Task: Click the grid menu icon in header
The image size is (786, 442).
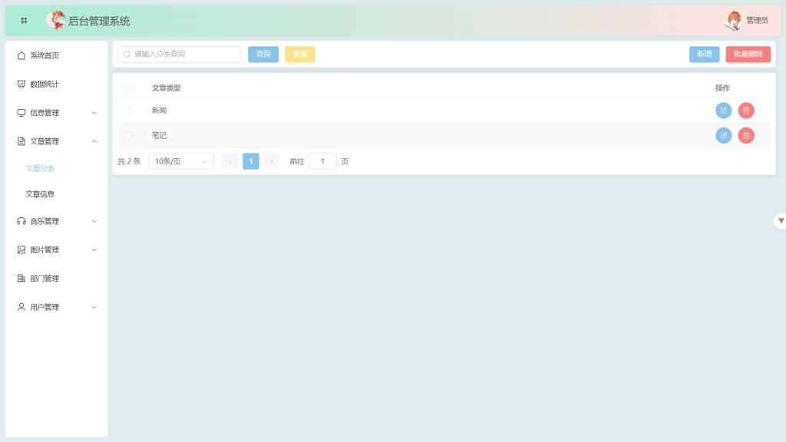Action: point(24,21)
